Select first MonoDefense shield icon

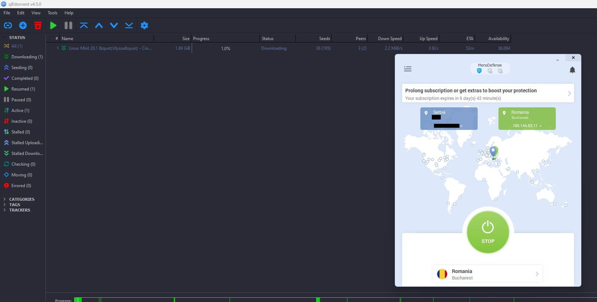479,71
